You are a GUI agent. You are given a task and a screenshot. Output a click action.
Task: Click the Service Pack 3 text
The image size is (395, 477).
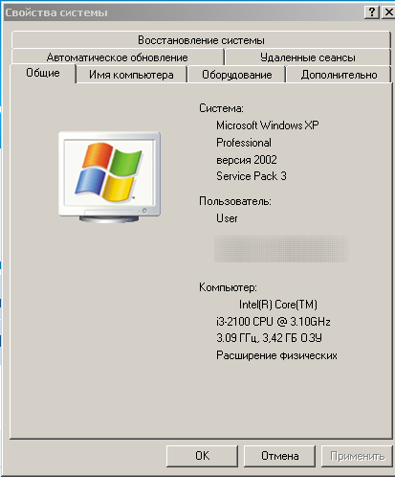click(252, 176)
